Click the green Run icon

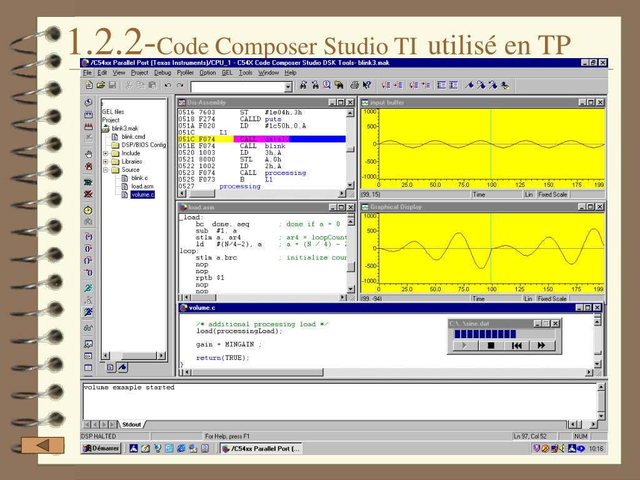(88, 288)
